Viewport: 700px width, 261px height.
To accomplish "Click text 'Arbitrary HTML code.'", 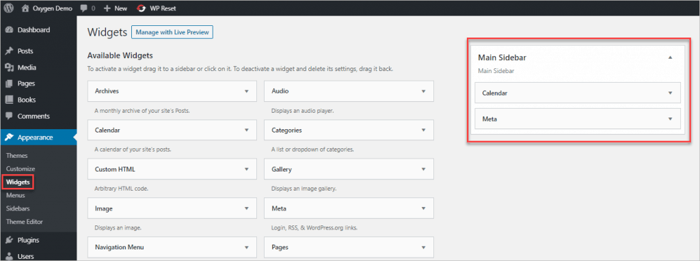I will pos(122,189).
